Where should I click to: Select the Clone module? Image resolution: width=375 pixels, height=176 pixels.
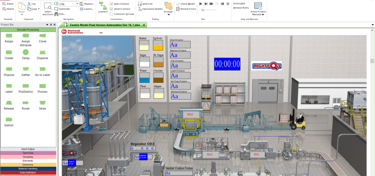point(43,38)
